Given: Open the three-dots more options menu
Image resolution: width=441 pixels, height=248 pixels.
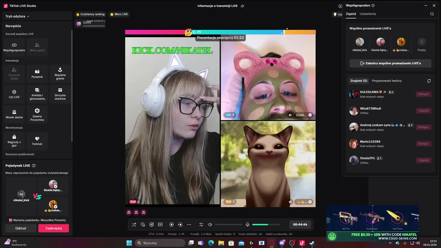Looking at the screenshot, I should 189,225.
